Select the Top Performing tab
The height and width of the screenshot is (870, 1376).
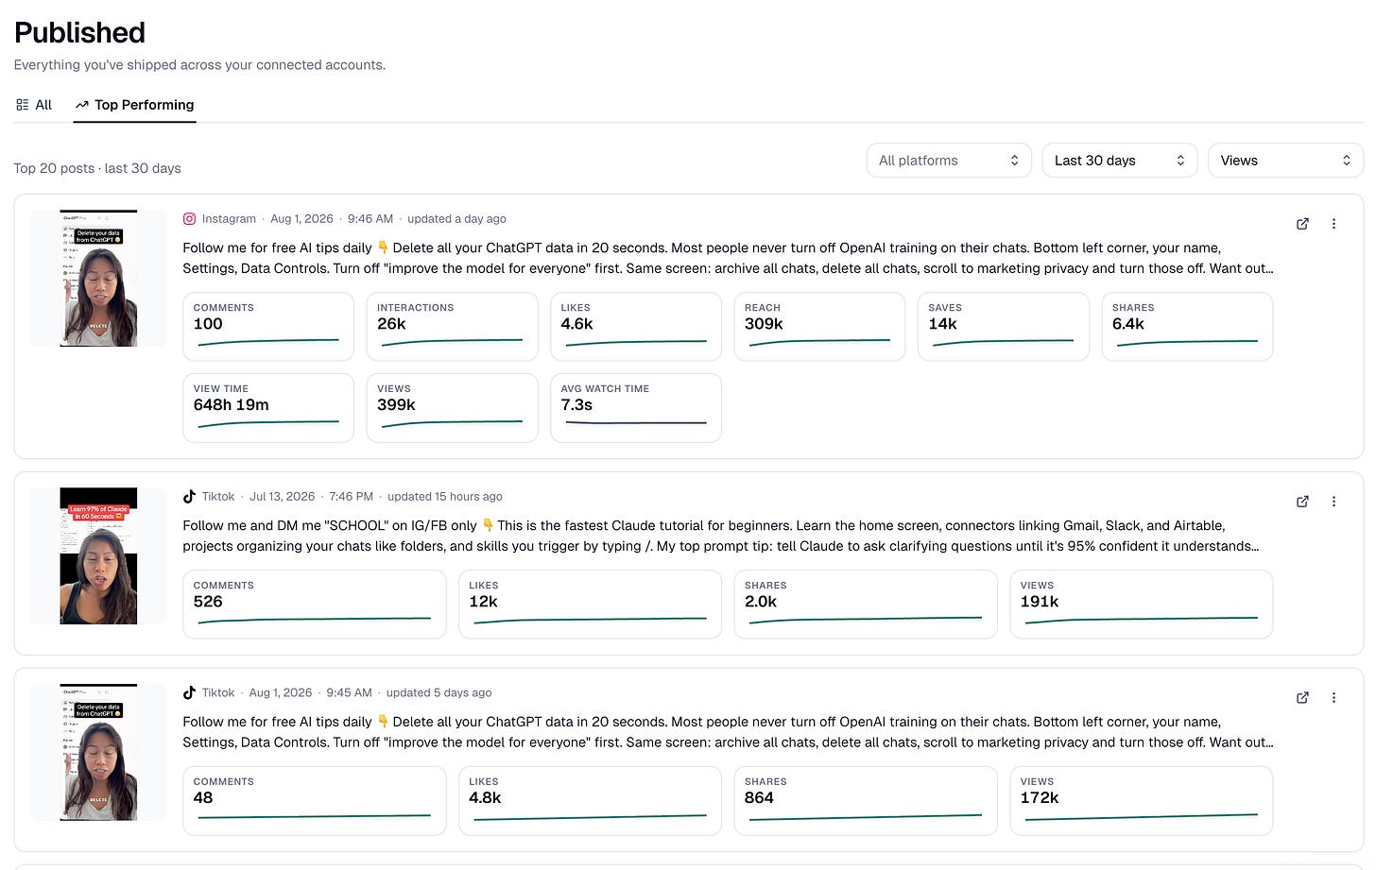[x=134, y=105]
